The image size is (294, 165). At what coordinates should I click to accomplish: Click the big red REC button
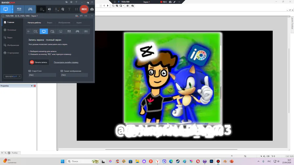pyautogui.click(x=84, y=9)
